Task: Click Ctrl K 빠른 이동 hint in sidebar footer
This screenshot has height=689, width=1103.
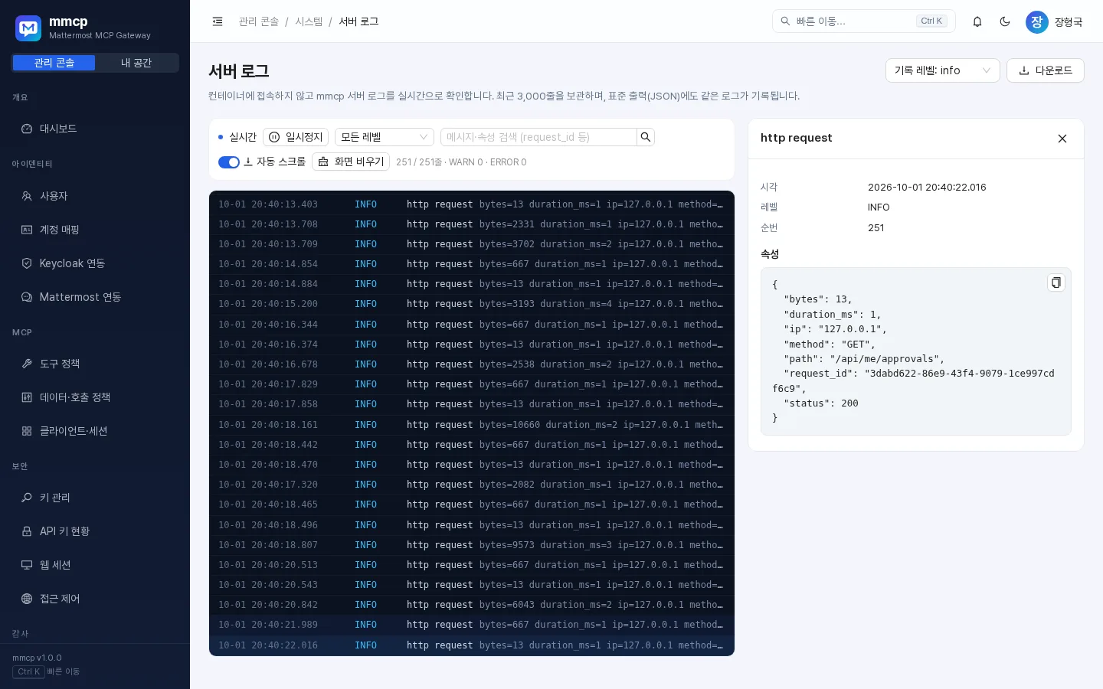Action: [x=46, y=671]
